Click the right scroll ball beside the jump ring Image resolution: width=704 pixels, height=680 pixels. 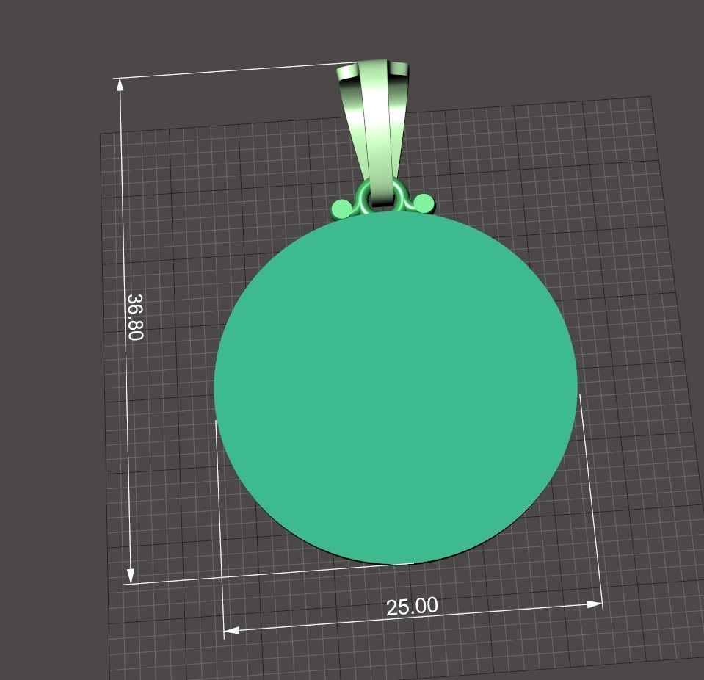(424, 203)
